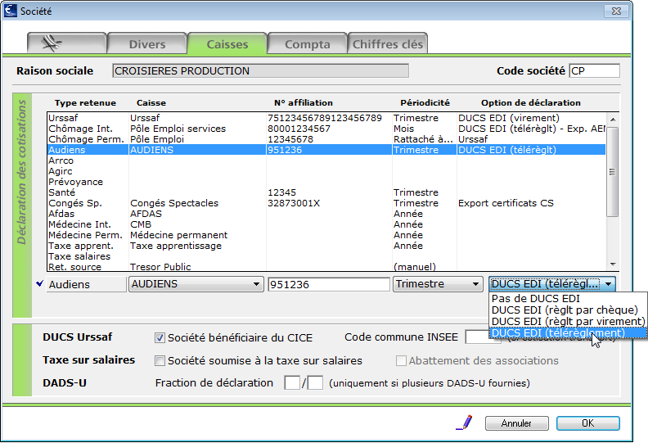
Task: Select the Chômage Perm. row
Action: pyautogui.click(x=326, y=139)
